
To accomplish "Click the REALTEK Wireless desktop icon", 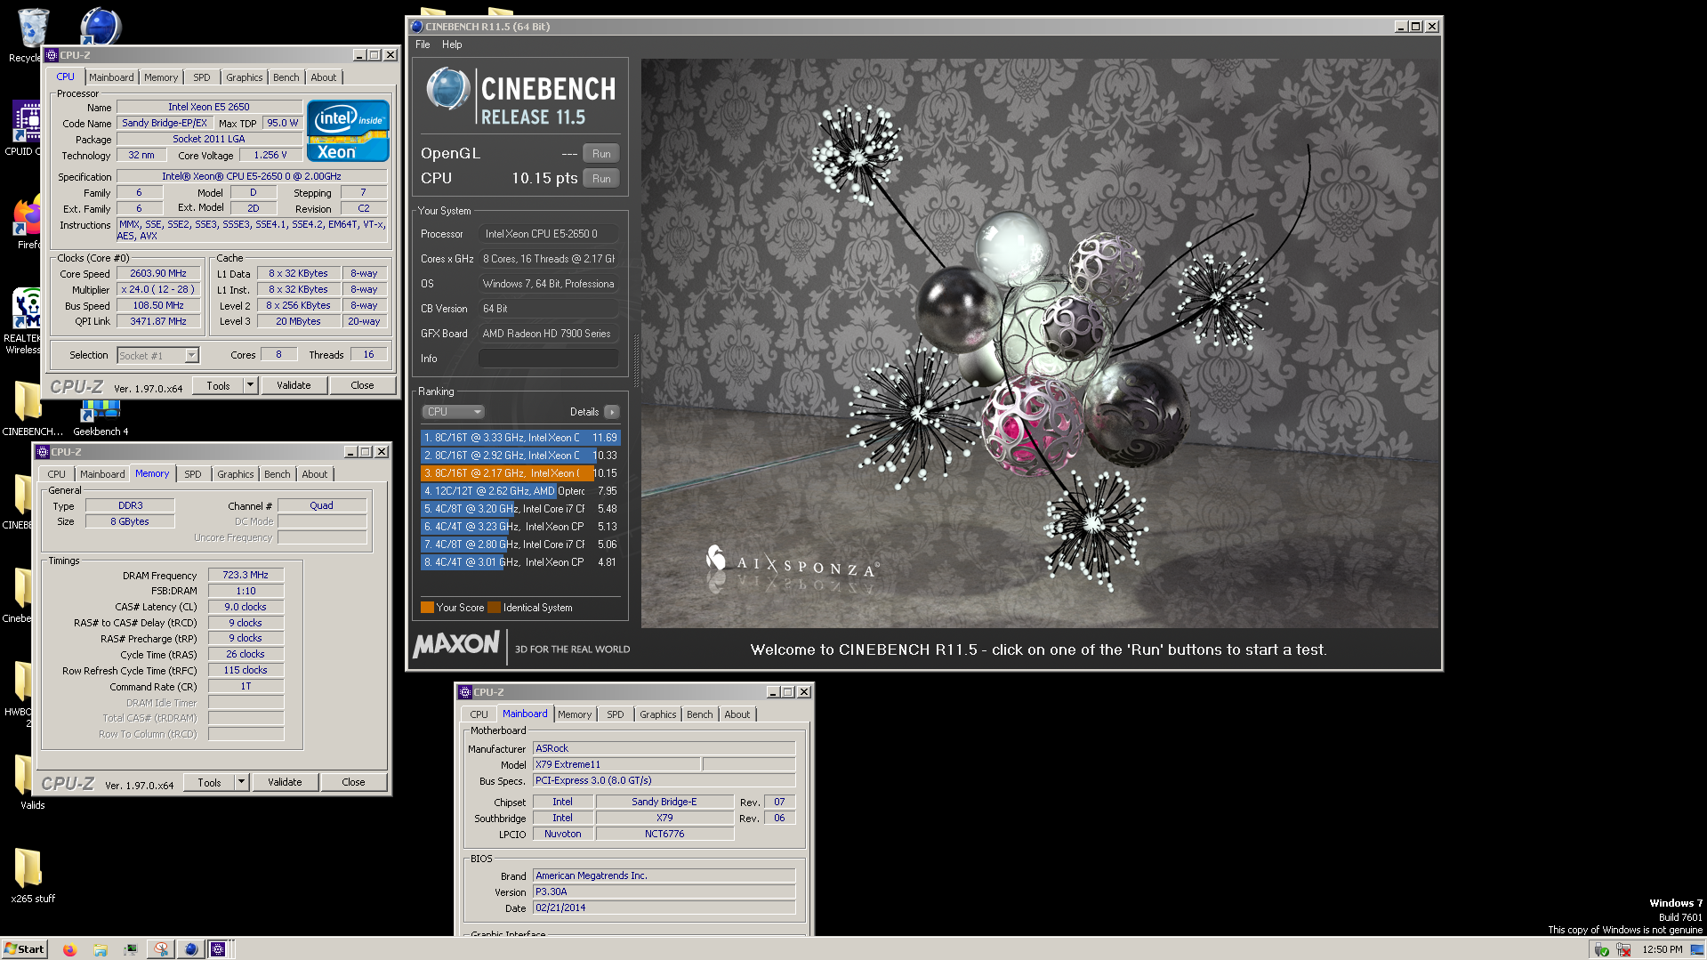I will tap(25, 321).
